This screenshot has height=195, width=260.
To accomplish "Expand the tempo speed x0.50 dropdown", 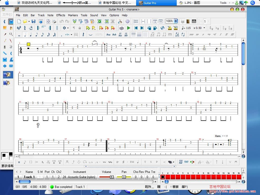I will 204,28.
